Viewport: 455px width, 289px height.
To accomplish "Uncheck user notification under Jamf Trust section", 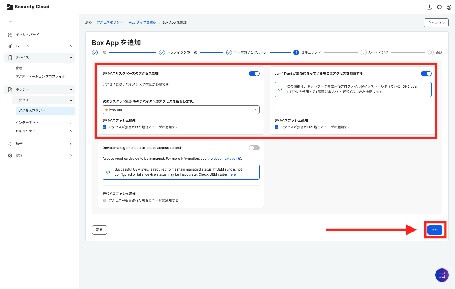I will [277, 127].
